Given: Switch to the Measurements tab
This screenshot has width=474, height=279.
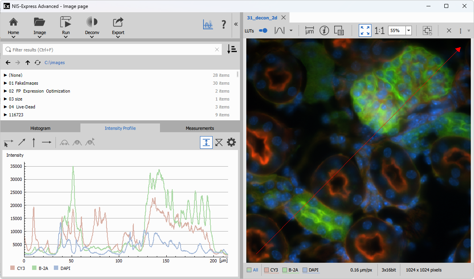Looking at the screenshot, I should tap(200, 128).
